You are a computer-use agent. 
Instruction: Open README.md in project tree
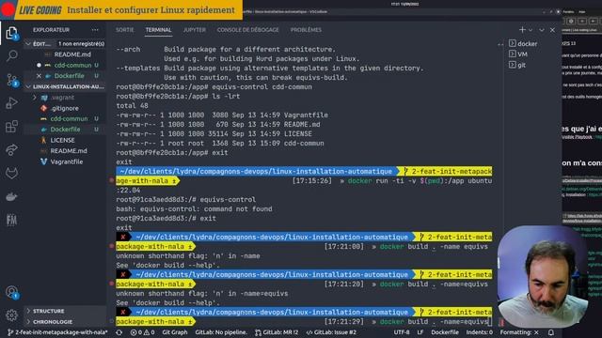(69, 151)
